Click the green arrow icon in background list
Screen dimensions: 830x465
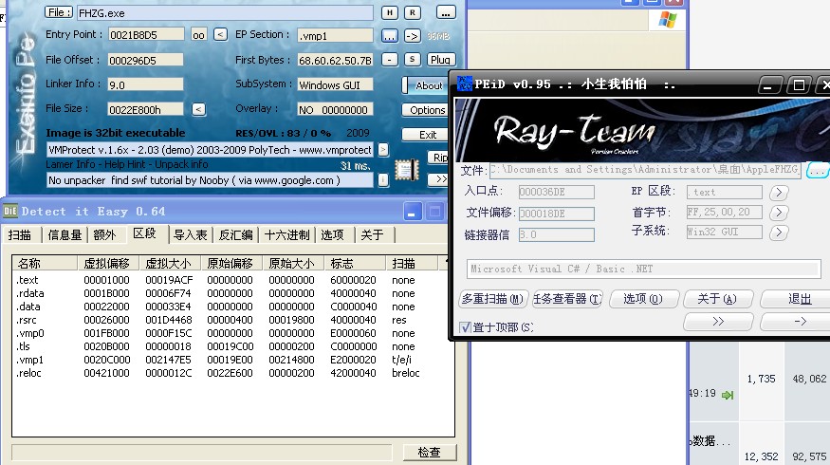point(728,395)
